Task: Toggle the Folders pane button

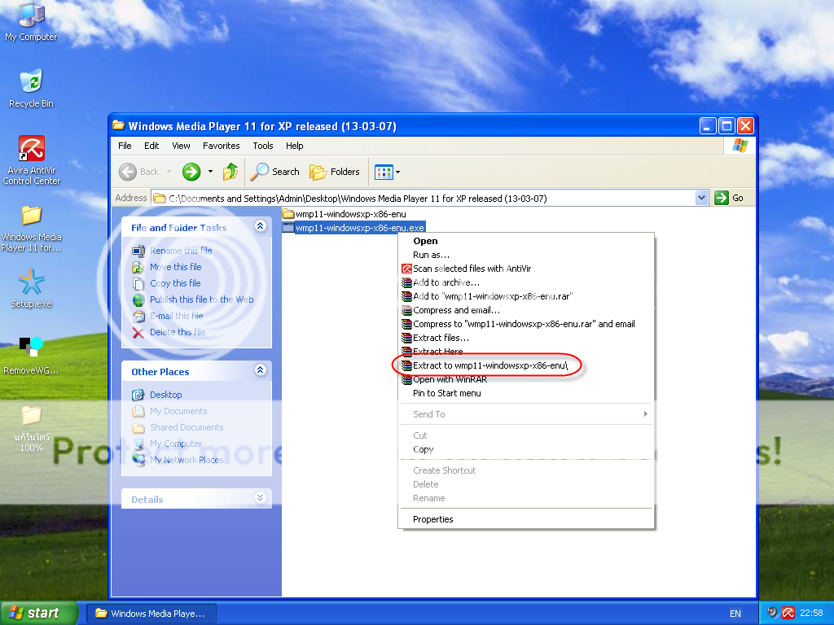Action: click(x=335, y=172)
